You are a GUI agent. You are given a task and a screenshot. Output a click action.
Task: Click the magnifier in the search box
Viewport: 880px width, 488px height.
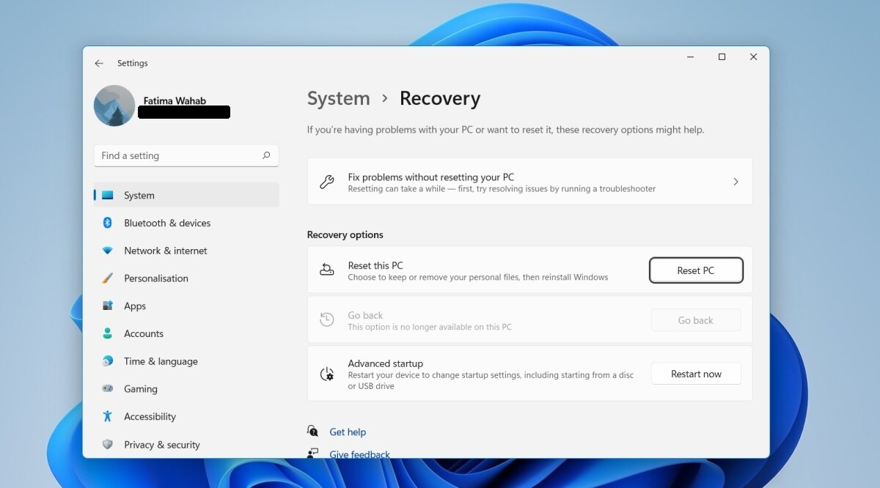point(266,155)
